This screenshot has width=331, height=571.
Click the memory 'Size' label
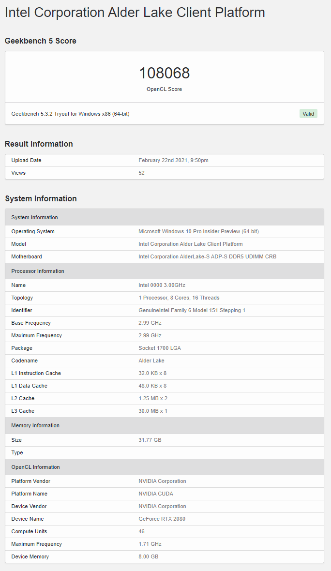16,440
